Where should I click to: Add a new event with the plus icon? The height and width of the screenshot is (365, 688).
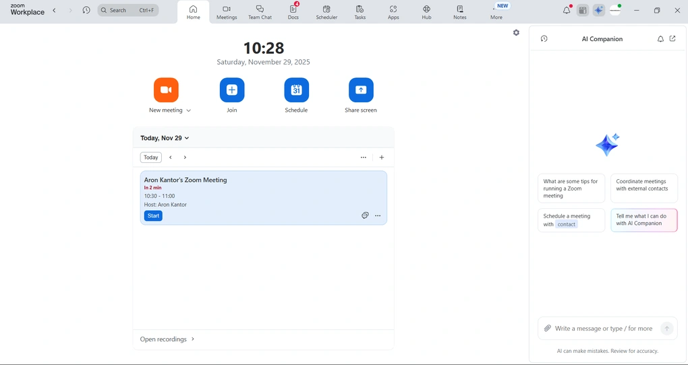click(382, 158)
